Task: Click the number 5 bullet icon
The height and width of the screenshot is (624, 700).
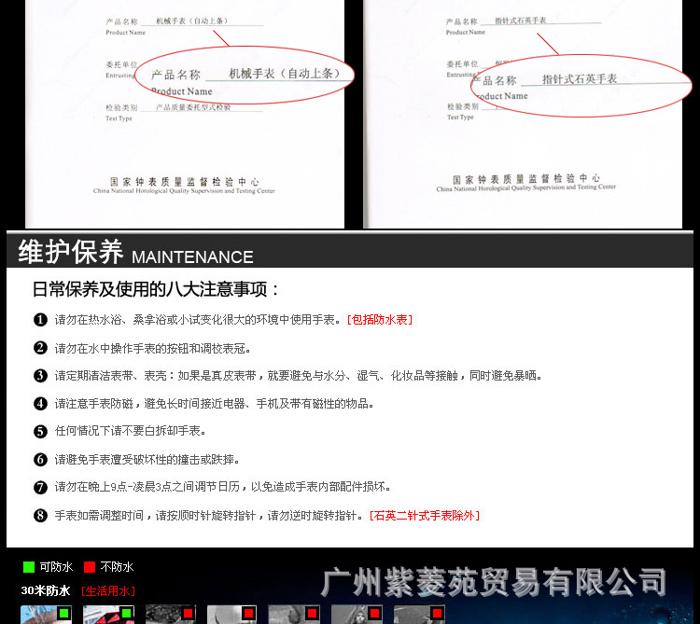Action: [40, 432]
